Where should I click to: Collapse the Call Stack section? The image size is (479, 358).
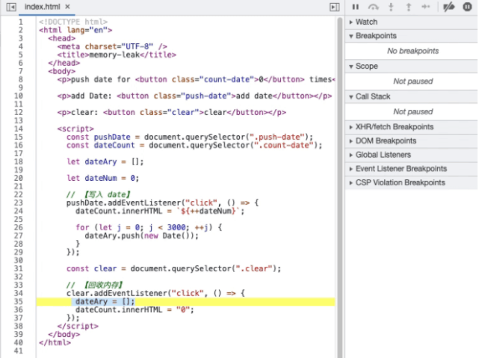411,96
